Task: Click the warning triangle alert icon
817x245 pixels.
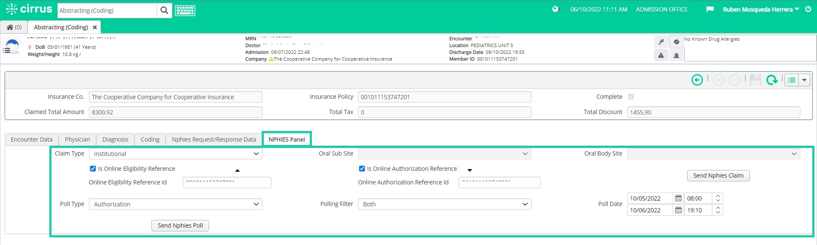Action: tap(661, 55)
